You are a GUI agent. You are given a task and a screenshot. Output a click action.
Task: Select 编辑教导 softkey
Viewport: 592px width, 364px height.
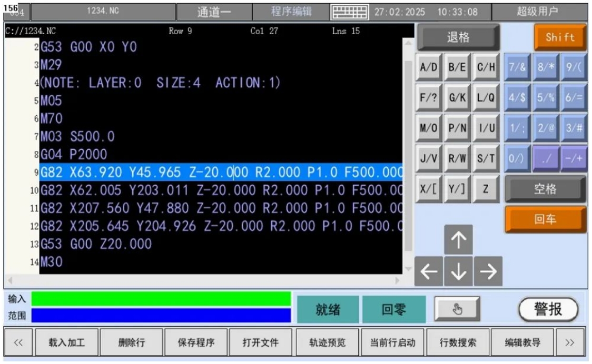(x=522, y=342)
